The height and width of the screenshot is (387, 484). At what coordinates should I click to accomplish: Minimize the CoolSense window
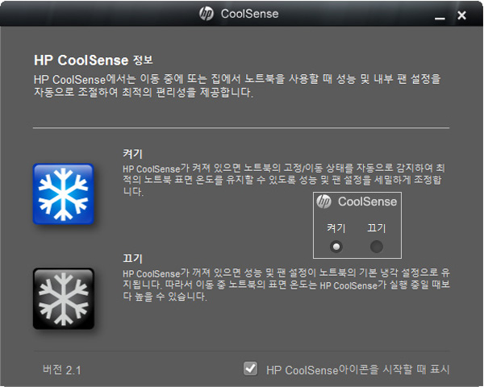440,16
